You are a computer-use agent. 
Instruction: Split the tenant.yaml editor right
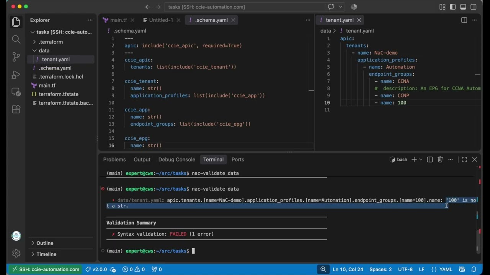(x=464, y=20)
